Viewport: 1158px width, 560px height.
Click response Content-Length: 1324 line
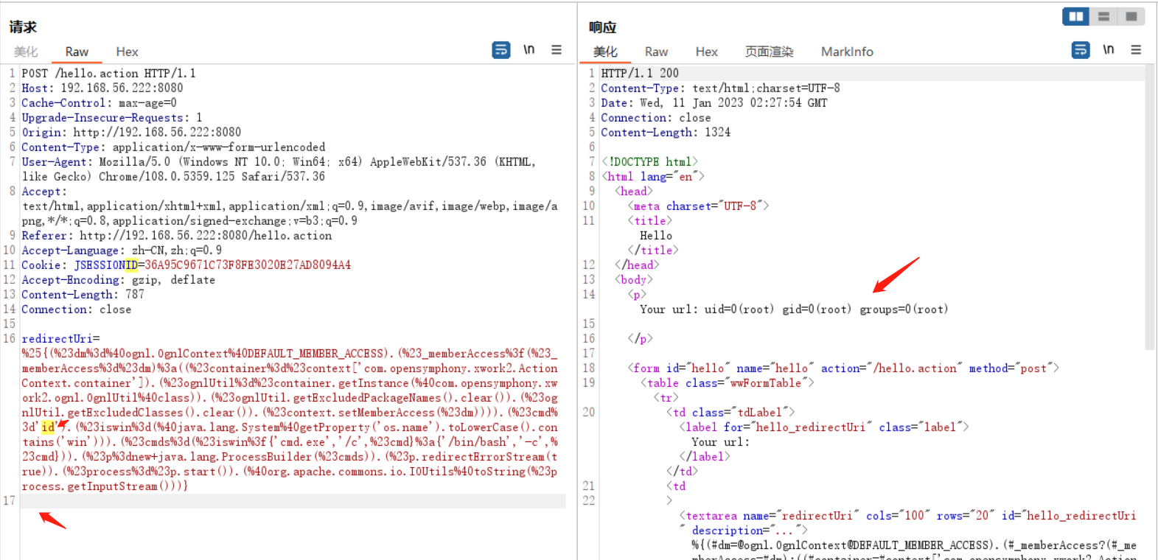click(666, 133)
